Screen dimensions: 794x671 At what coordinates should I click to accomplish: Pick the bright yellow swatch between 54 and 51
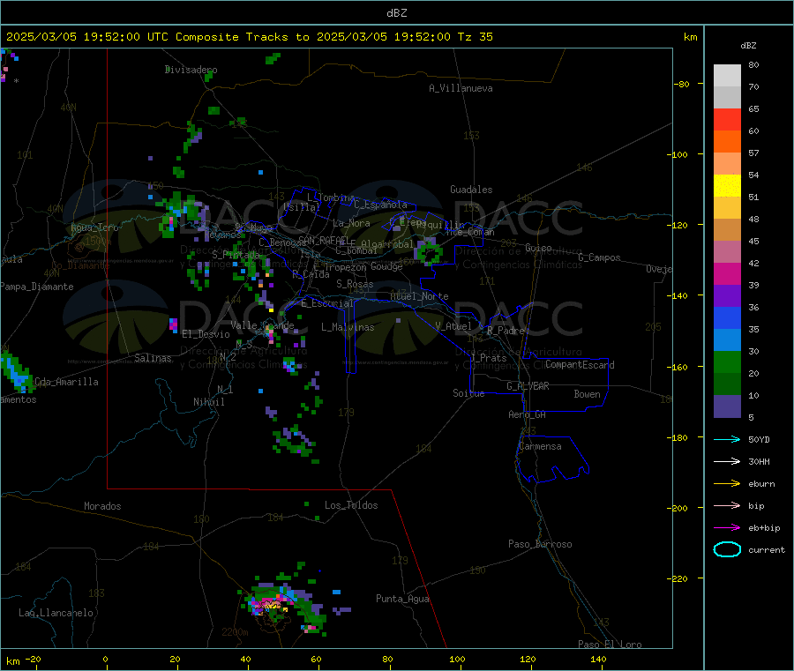tap(727, 186)
